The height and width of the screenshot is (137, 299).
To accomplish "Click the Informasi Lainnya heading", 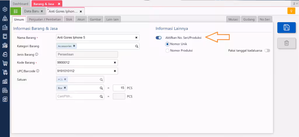I will [172, 29].
